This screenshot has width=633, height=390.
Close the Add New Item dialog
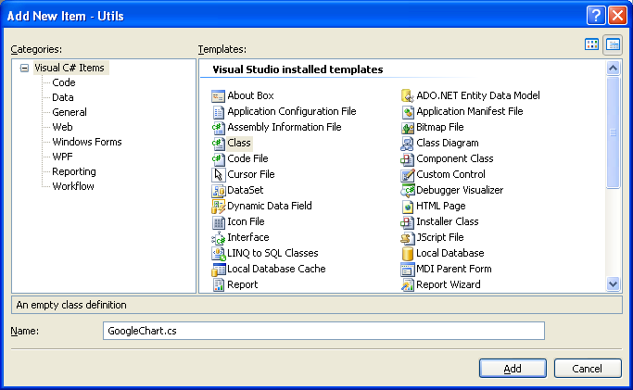(x=617, y=16)
